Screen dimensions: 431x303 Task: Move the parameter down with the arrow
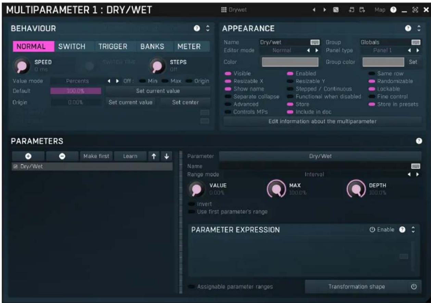[x=166, y=156]
